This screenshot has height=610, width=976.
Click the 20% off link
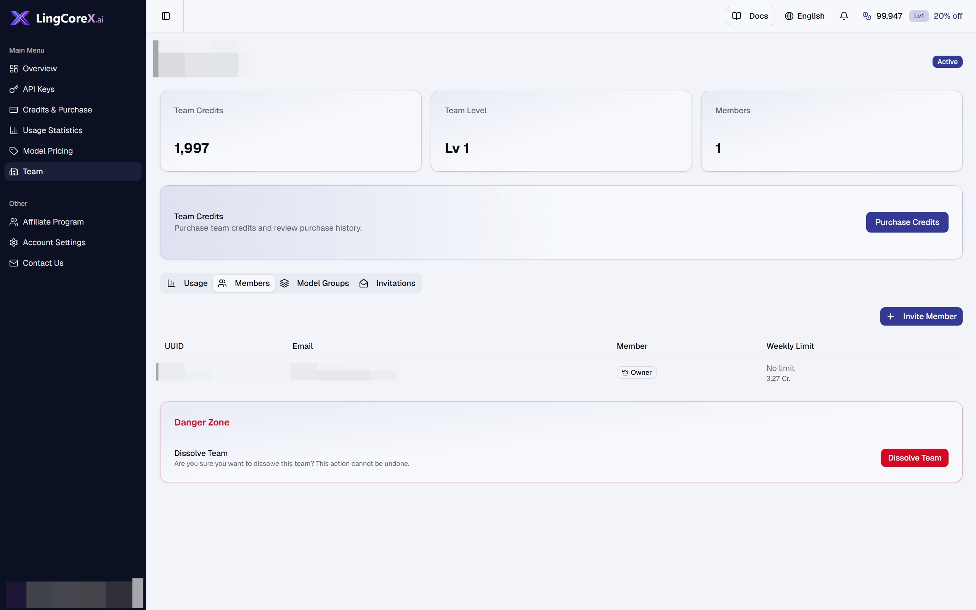(948, 16)
